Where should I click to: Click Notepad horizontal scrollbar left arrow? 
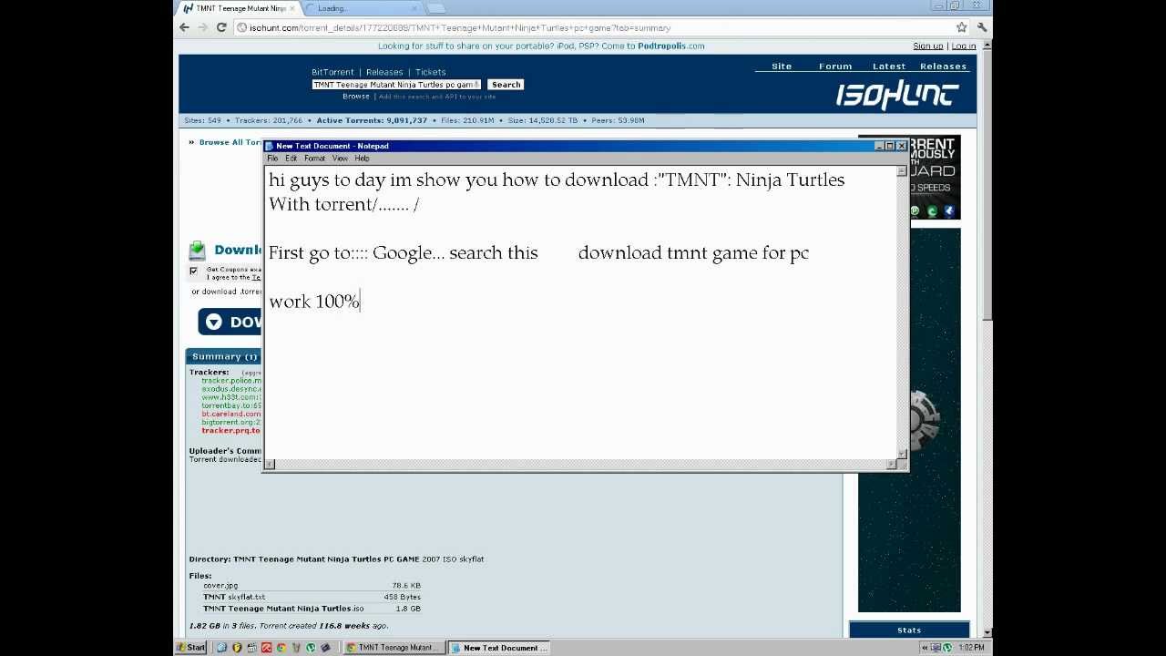click(x=270, y=465)
